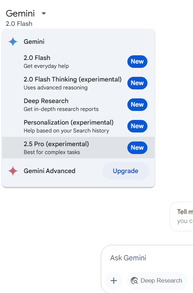Click the Deep Research chip button
Image resolution: width=193 pixels, height=293 pixels.
[x=157, y=280]
